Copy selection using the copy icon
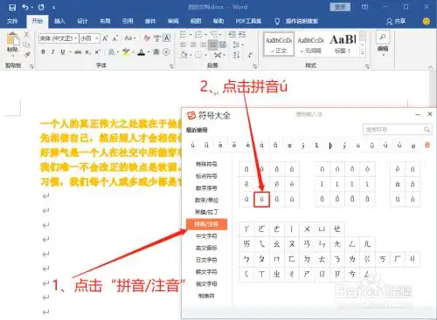The width and height of the screenshot is (437, 320). [26, 44]
